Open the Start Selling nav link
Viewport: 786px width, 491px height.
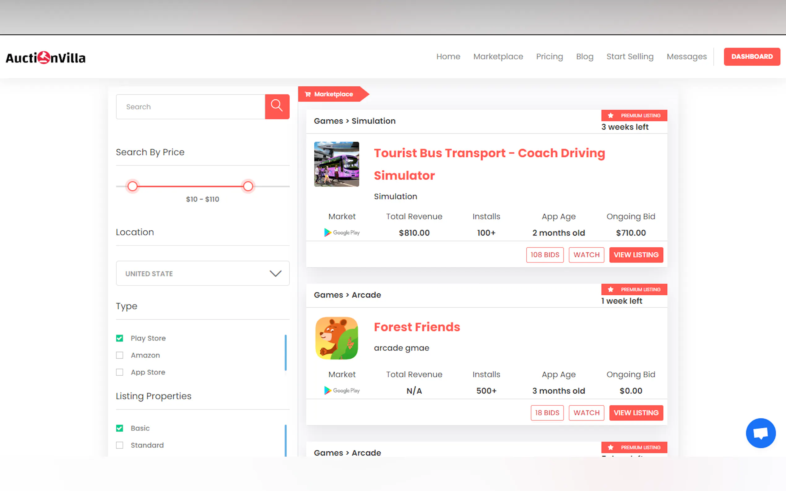[630, 57]
